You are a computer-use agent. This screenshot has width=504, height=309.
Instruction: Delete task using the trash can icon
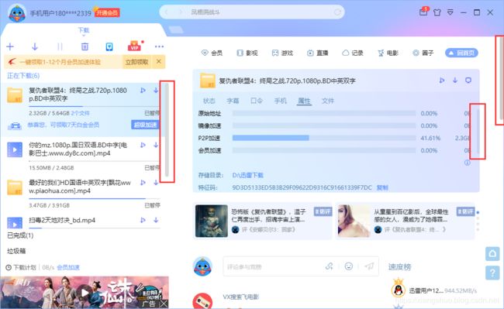click(85, 46)
